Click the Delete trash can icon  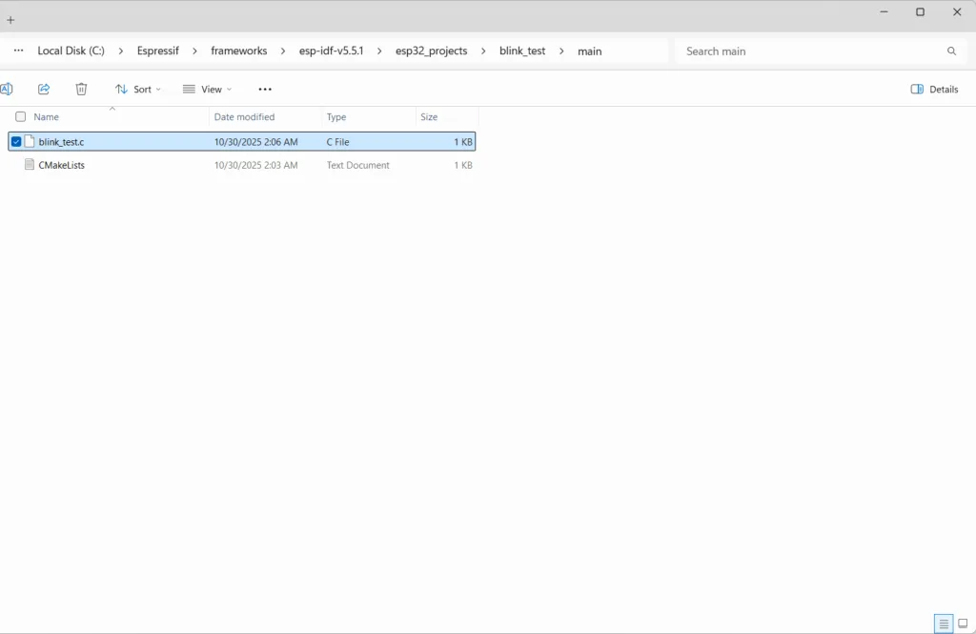81,89
